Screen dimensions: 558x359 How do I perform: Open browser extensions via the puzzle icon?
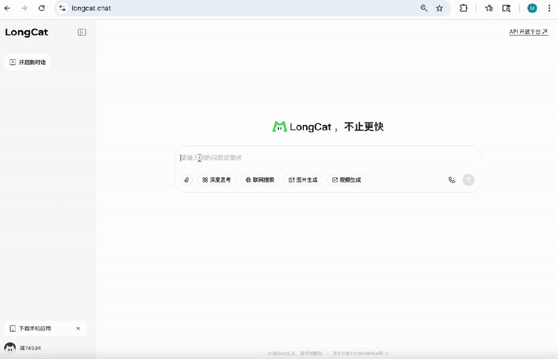click(x=463, y=8)
